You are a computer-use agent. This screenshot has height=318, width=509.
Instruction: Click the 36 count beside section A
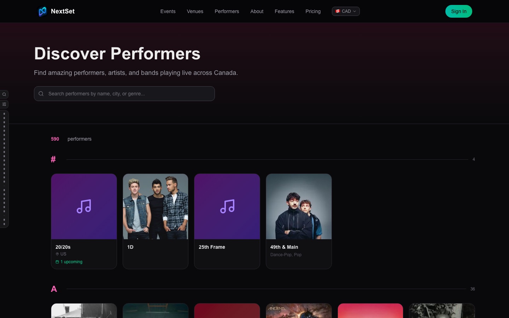[473, 289]
